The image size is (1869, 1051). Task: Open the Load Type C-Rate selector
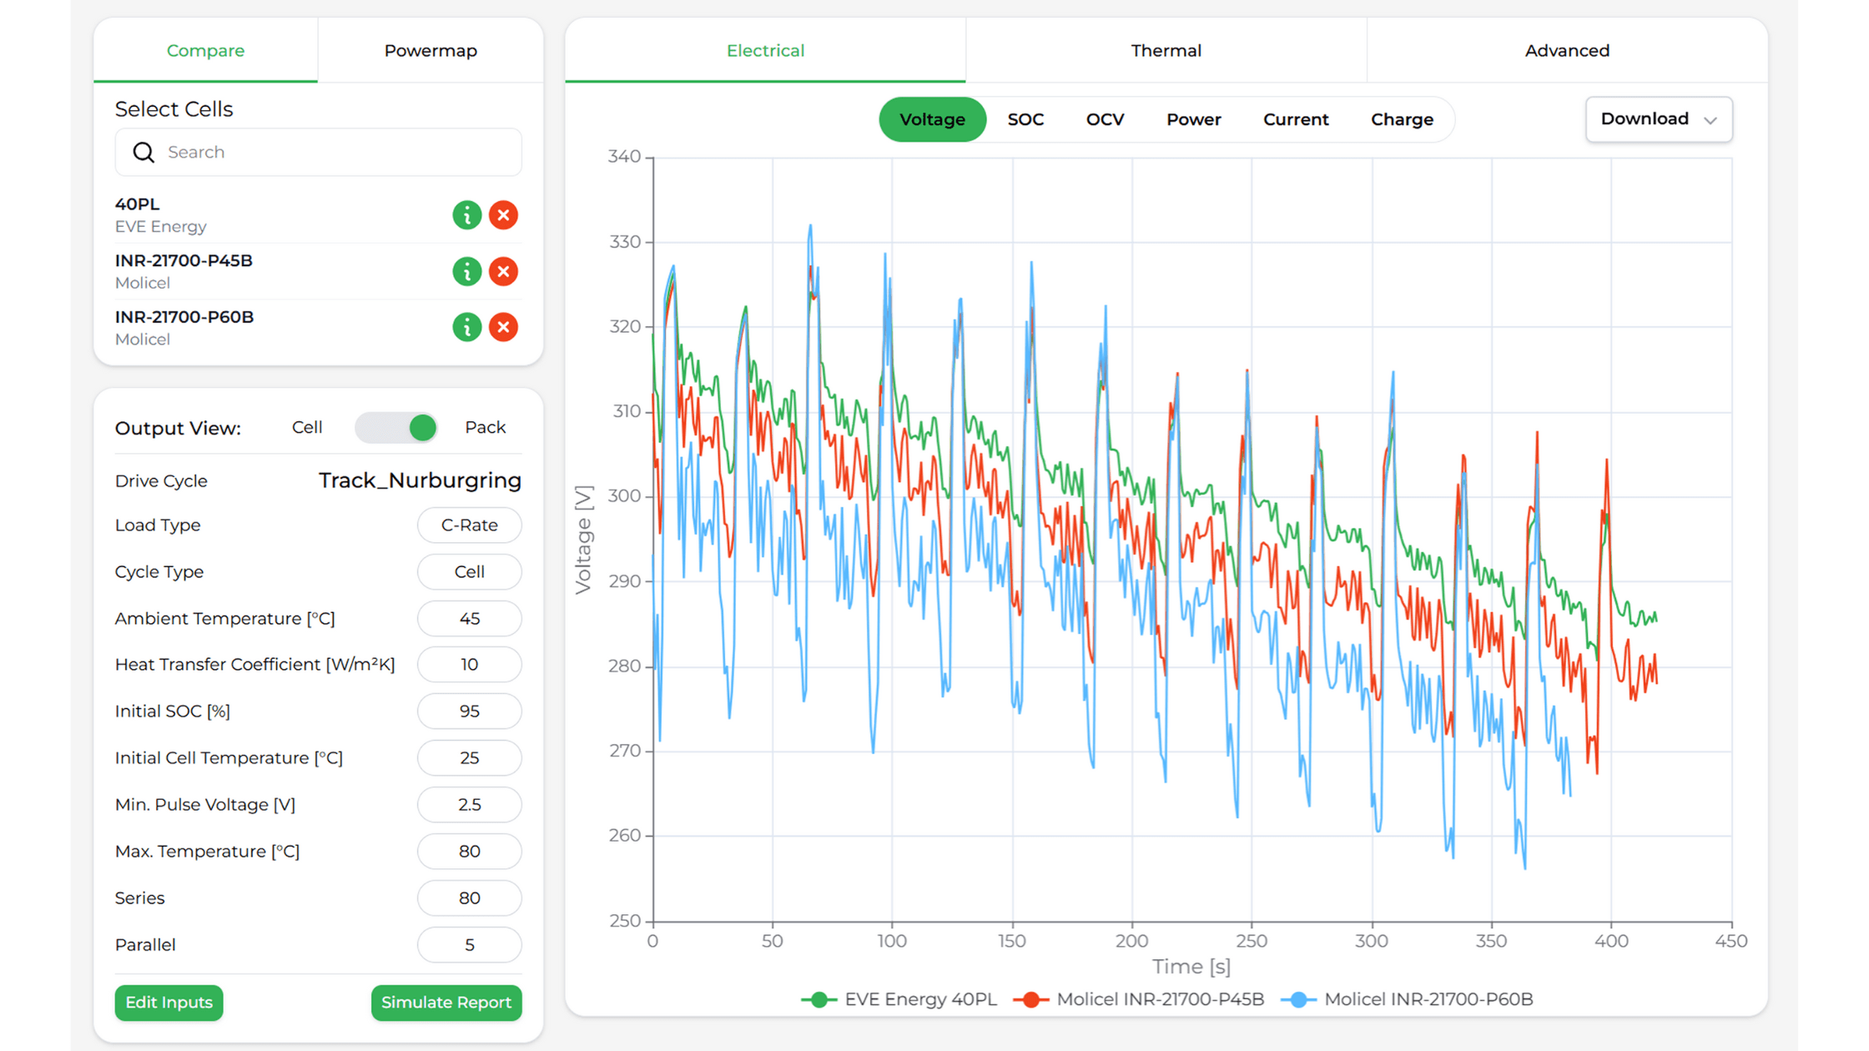pyautogui.click(x=470, y=525)
